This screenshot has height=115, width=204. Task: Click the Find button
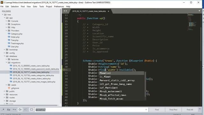[x=157, y=110]
